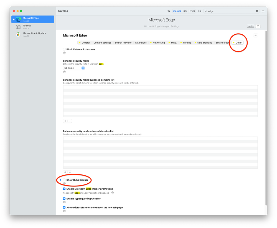This screenshot has width=277, height=228.
Task: Click the filter icon beside the macOS platform button
Action: click(x=169, y=11)
